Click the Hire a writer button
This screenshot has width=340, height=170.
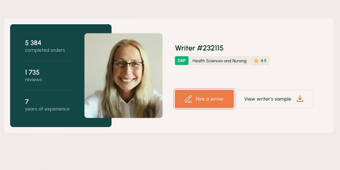pos(204,99)
